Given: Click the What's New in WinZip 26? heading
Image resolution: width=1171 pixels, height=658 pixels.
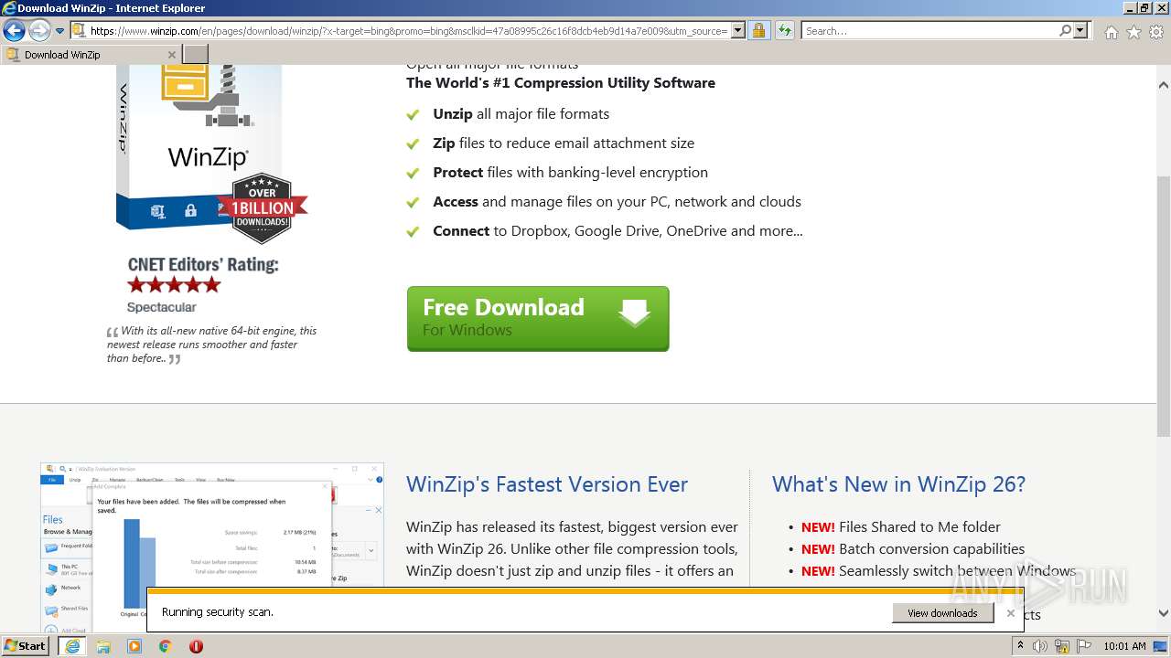Looking at the screenshot, I should [898, 484].
